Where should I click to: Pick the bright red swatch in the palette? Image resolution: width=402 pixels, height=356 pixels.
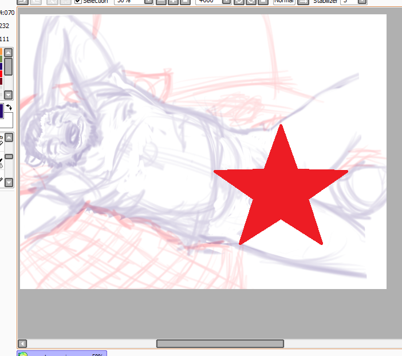(1, 74)
